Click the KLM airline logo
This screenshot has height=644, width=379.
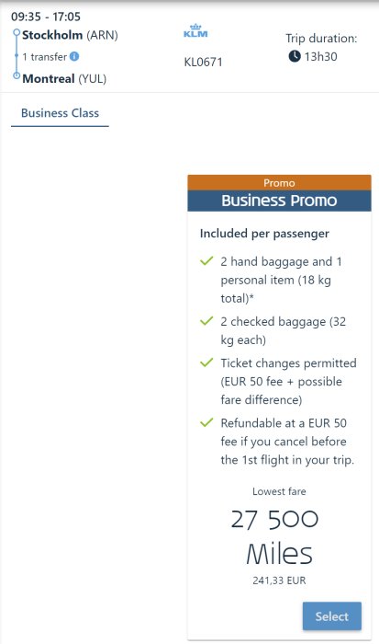click(195, 30)
